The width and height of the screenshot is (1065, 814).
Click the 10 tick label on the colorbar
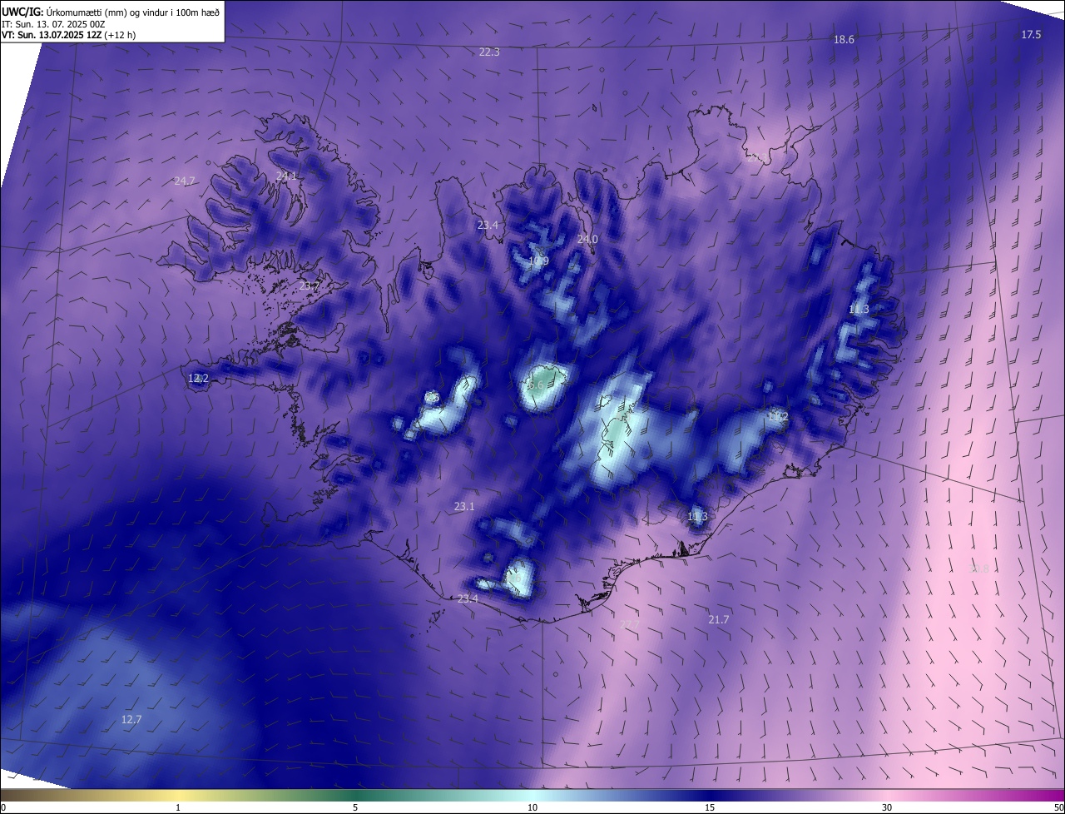pos(532,807)
